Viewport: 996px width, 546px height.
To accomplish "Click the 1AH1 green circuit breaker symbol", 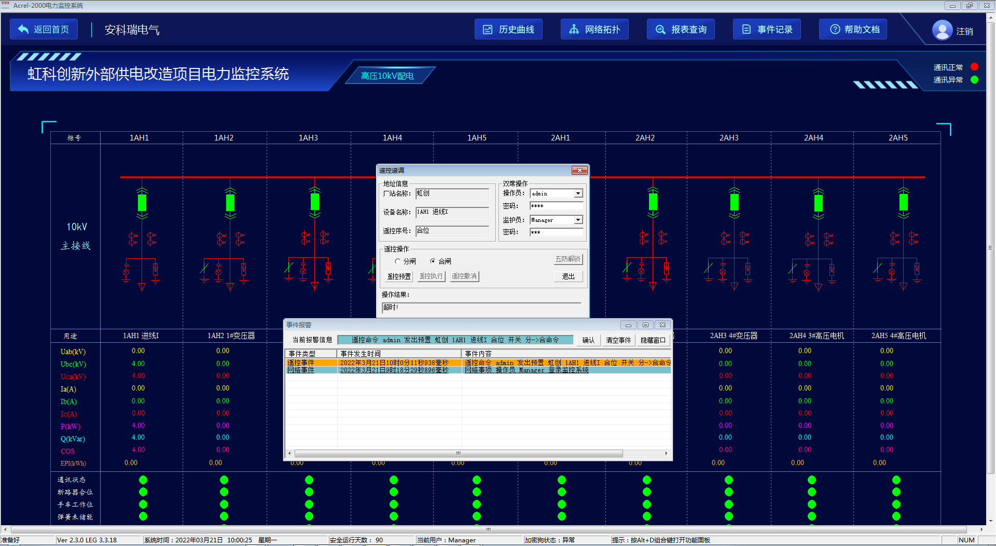I will tap(142, 202).
